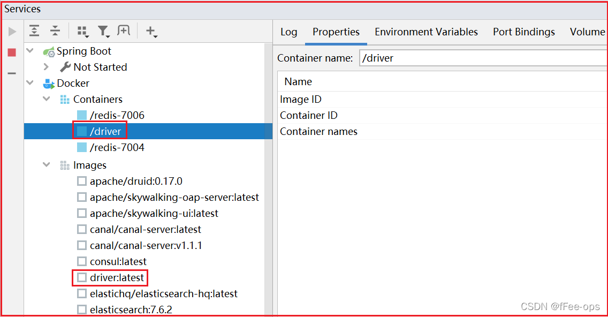This screenshot has width=608, height=317.
Task: Click the elasticsearch:7.6.2 box icon
Action: point(82,310)
